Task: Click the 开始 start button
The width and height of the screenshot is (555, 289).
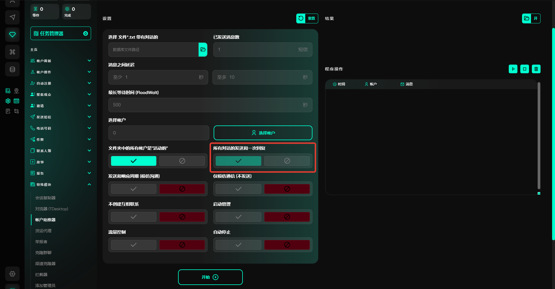Action: [210, 277]
